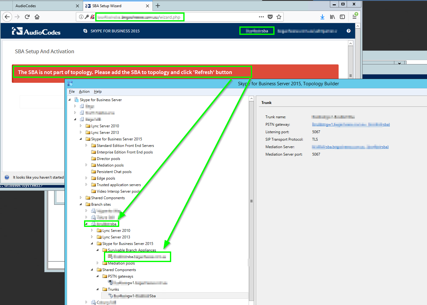Select the gw1 PSTN gateway entry
This screenshot has width=427, height=305.
pos(137,283)
